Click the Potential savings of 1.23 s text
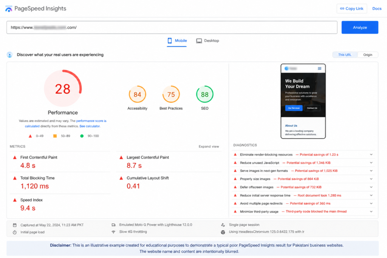The width and height of the screenshot is (387, 258). click(319, 154)
